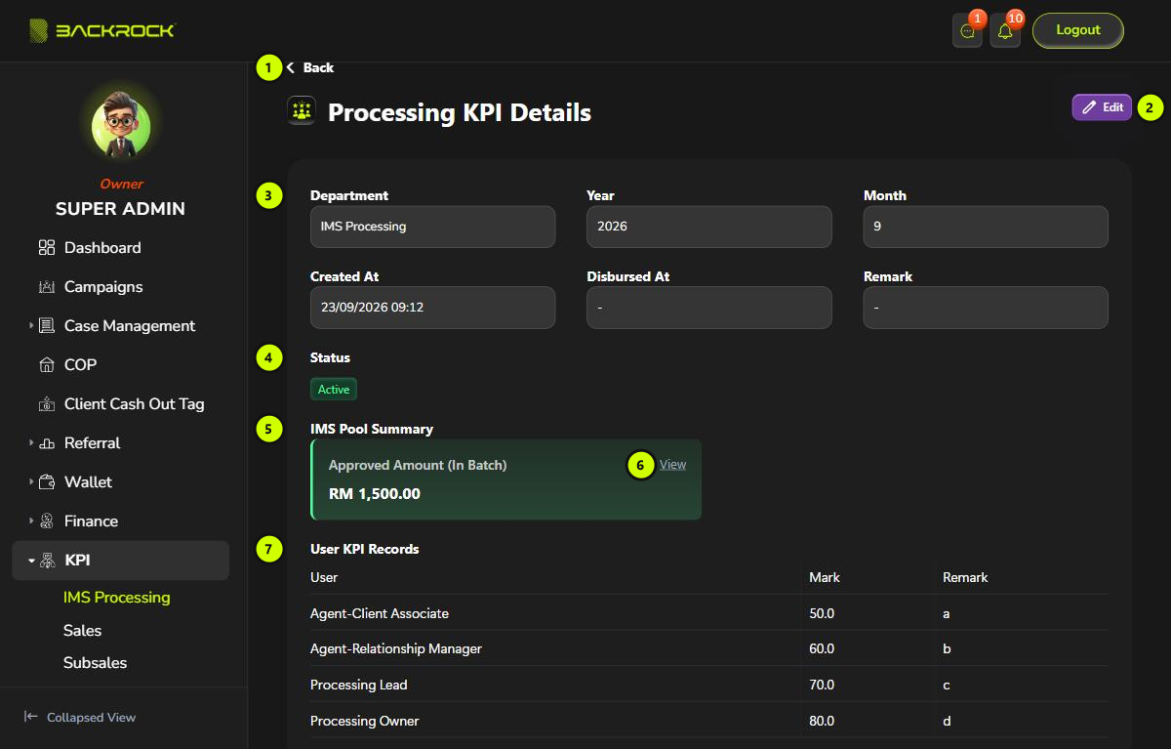Select the Agent-Client Associate row
The width and height of the screenshot is (1171, 749).
point(709,613)
